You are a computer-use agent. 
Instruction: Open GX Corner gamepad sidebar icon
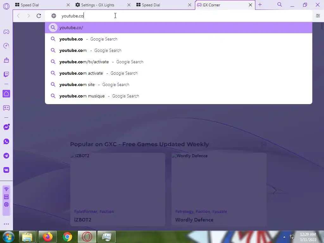[6, 32]
